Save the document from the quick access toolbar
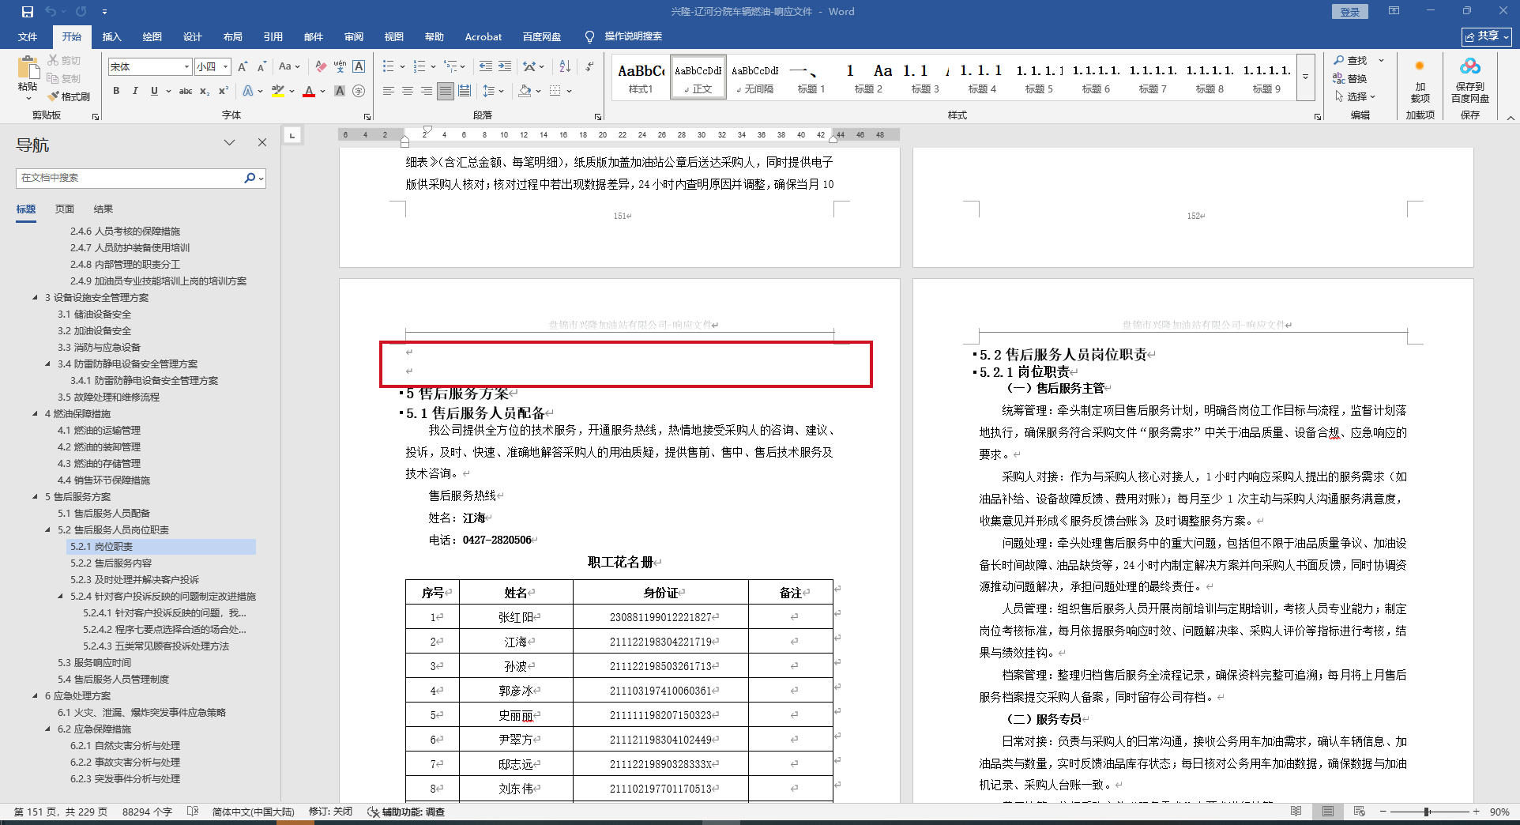1520x825 pixels. point(28,12)
